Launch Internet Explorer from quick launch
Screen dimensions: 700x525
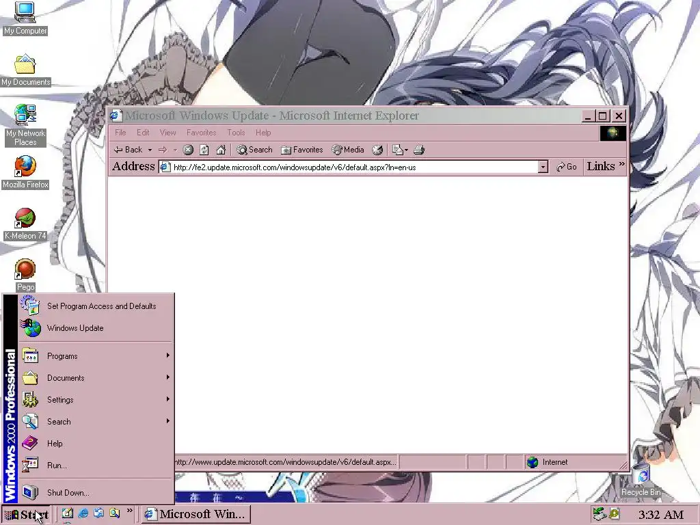click(x=83, y=513)
